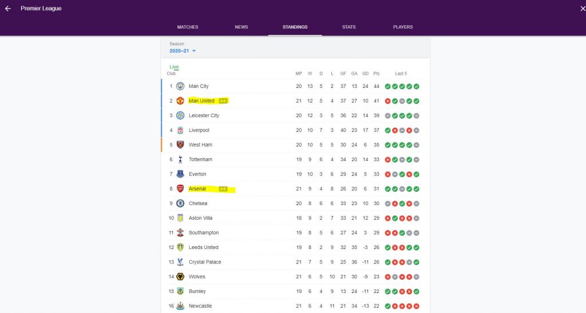Select the Leicester City team name
This screenshot has height=313, width=586.
click(204, 115)
